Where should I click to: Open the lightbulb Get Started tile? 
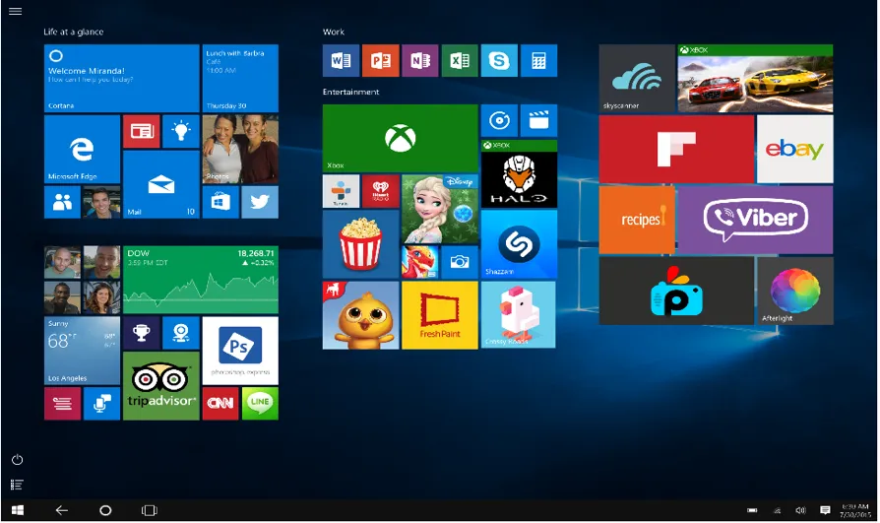pyautogui.click(x=181, y=131)
